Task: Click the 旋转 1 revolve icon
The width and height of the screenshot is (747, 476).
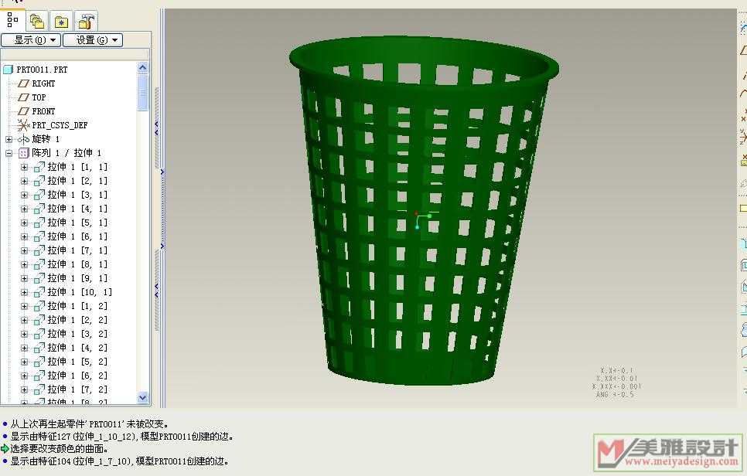Action: click(x=23, y=139)
